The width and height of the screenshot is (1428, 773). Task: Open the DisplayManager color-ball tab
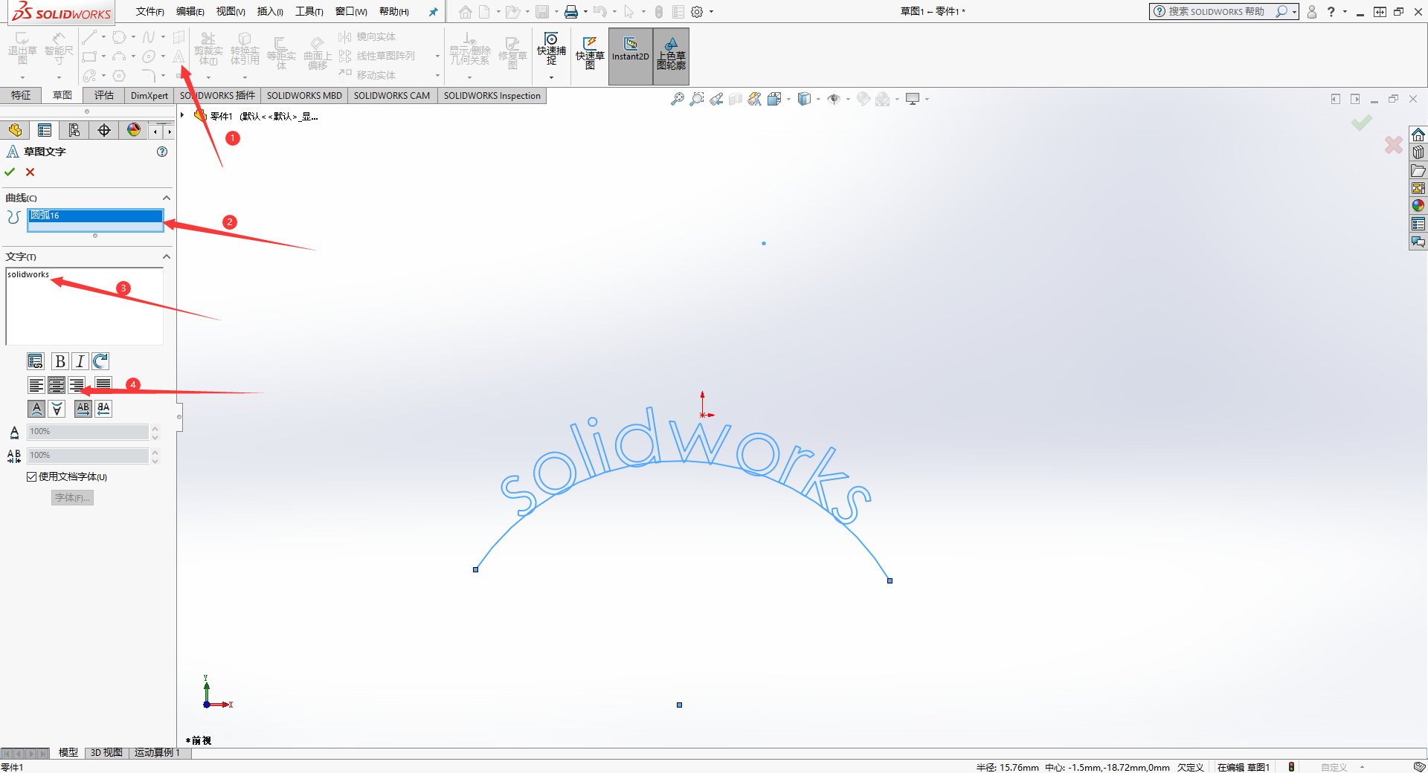pyautogui.click(x=134, y=130)
